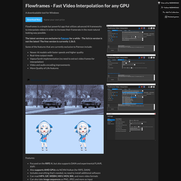Screen dimensions: 181x181
Task: Click the 'Newer AI models with faster speeds' bullet
Action: coord(57,52)
